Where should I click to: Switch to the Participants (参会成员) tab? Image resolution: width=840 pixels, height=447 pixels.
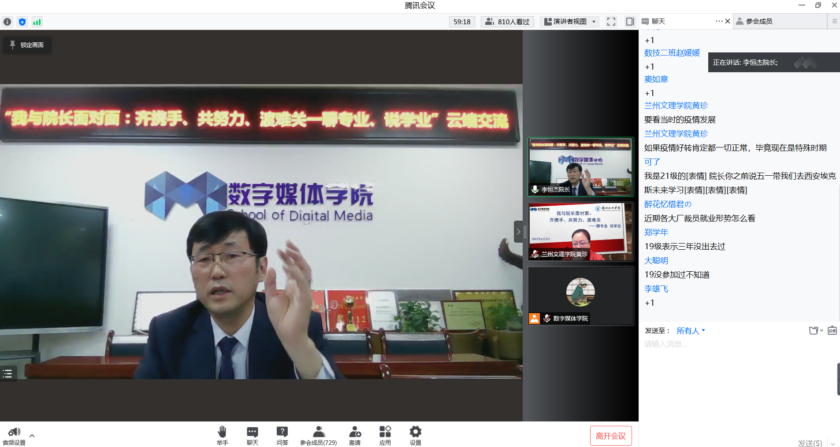pos(758,21)
